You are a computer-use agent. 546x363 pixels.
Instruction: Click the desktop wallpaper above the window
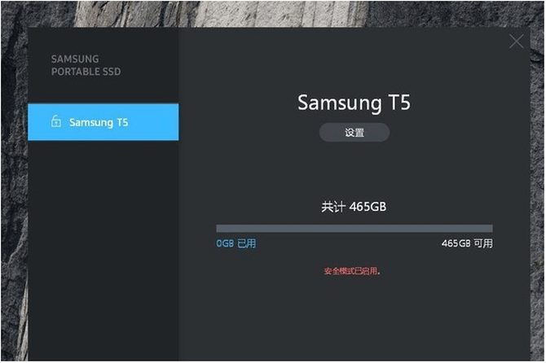coord(271,14)
